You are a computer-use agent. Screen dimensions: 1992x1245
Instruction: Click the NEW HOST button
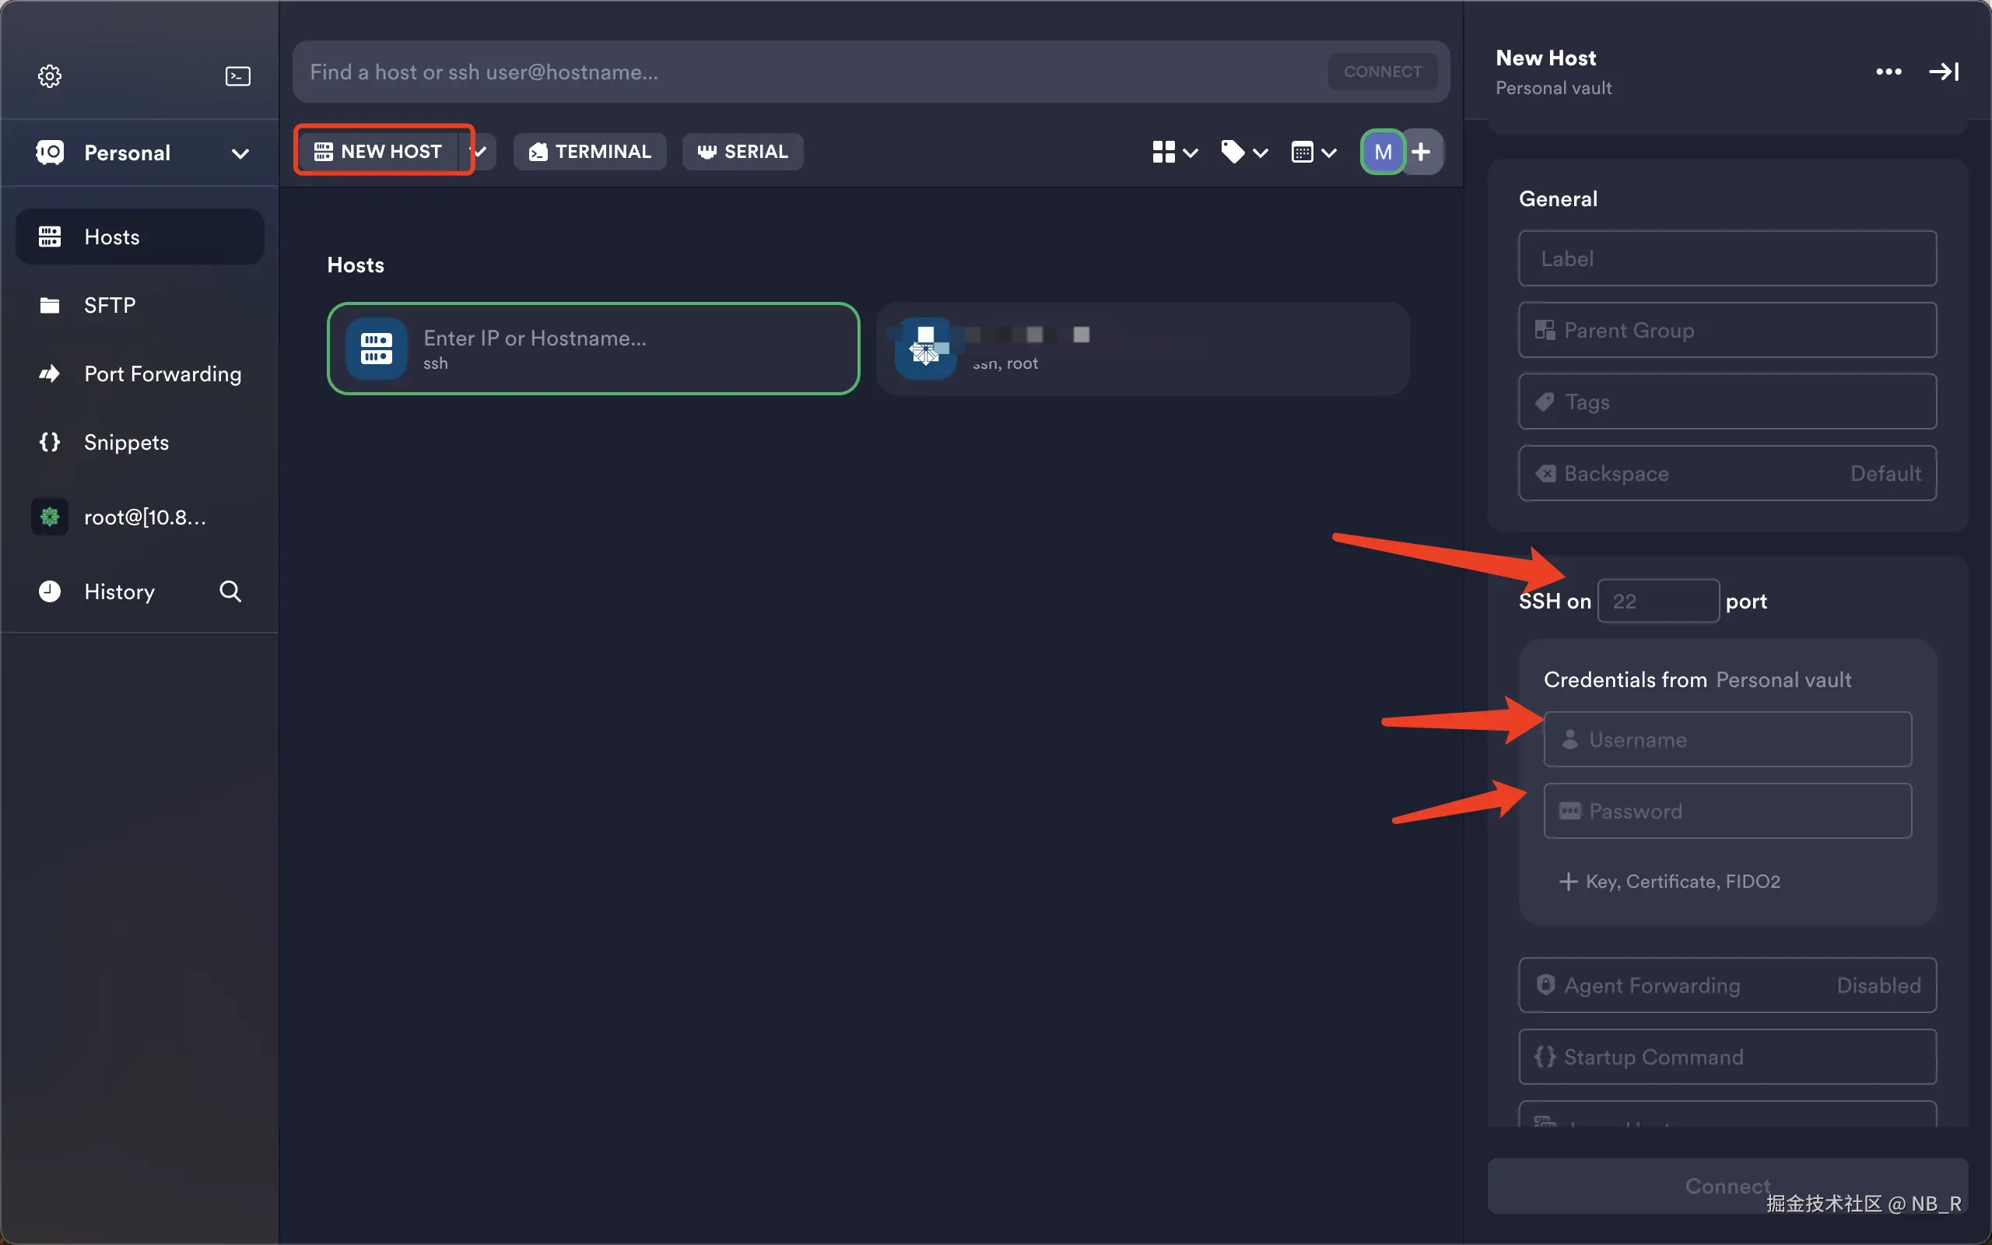point(380,152)
